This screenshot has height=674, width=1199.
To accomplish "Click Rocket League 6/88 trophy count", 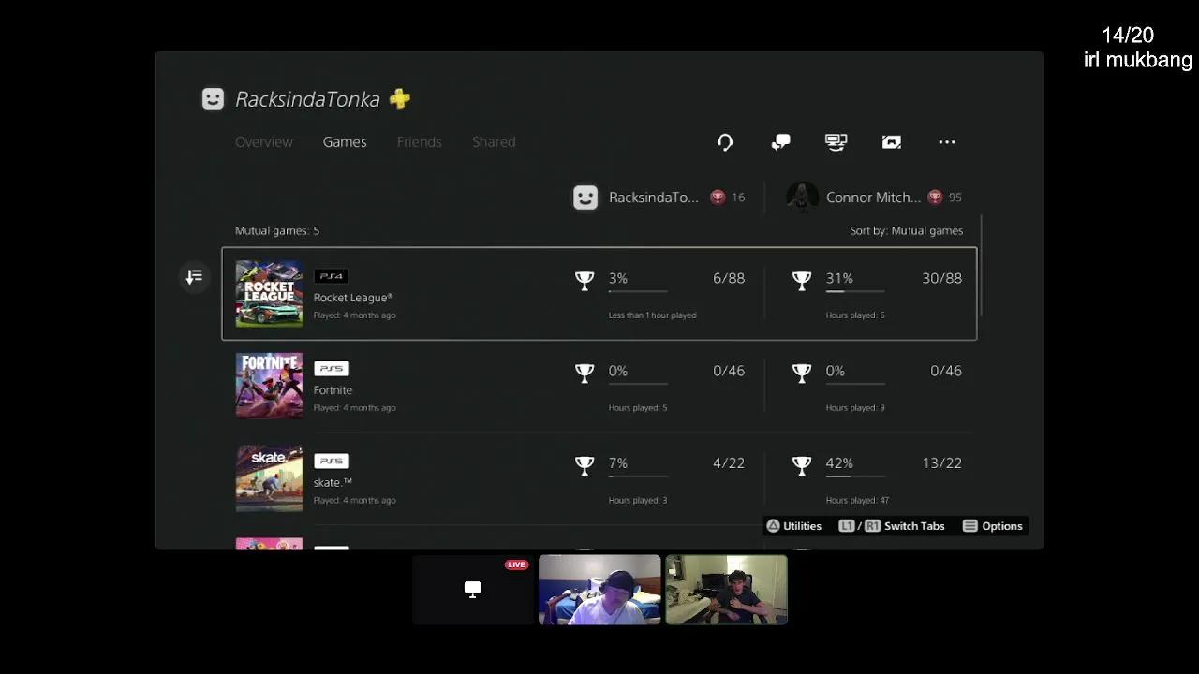I will [x=729, y=278].
